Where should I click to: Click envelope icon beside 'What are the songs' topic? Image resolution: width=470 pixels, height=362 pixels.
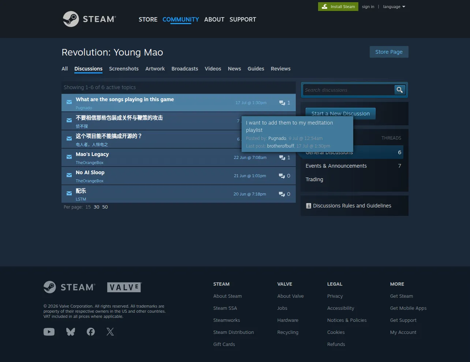[x=69, y=102]
